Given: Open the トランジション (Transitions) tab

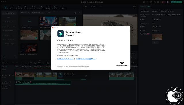Looking at the screenshot, I should 33,7.
